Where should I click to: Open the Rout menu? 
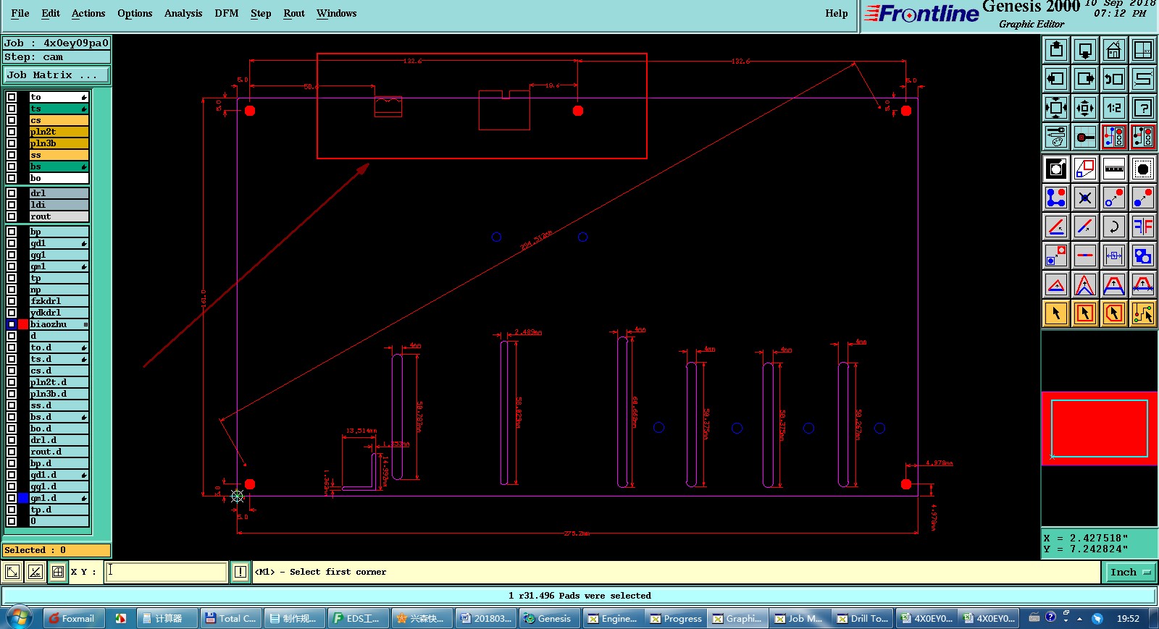coord(294,13)
